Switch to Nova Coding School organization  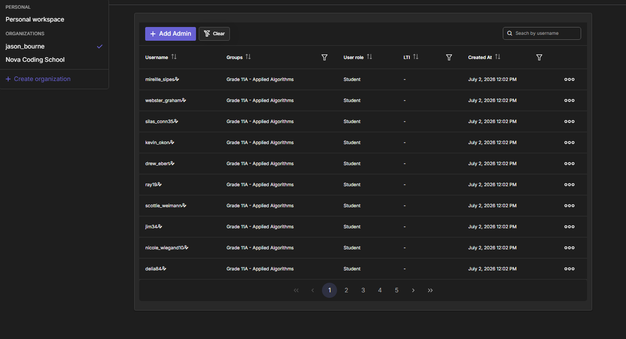(x=35, y=60)
